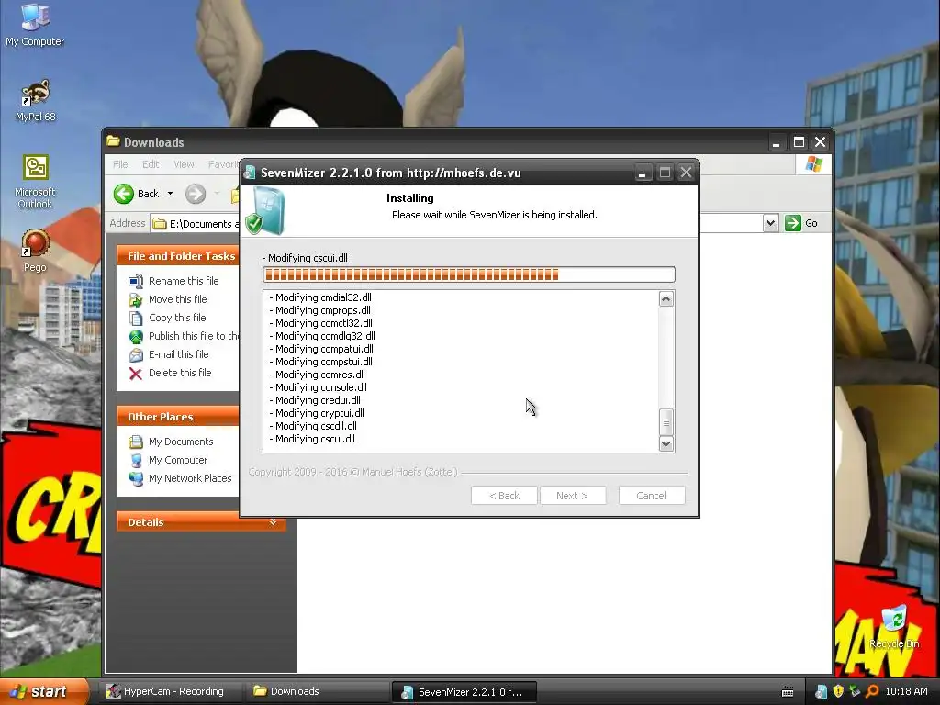The height and width of the screenshot is (705, 940).
Task: Click the Cancel button in installer
Action: (x=651, y=496)
